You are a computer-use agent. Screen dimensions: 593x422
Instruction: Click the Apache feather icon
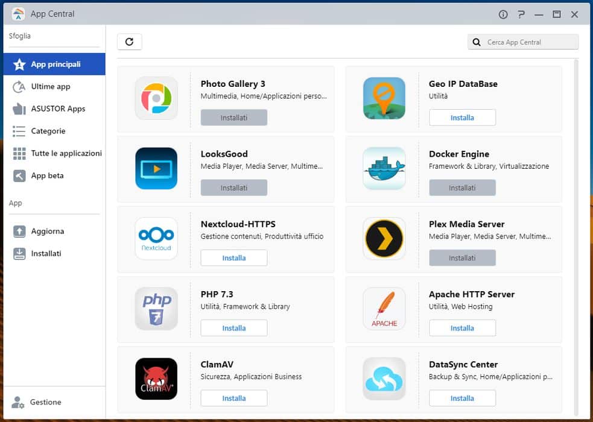(384, 308)
